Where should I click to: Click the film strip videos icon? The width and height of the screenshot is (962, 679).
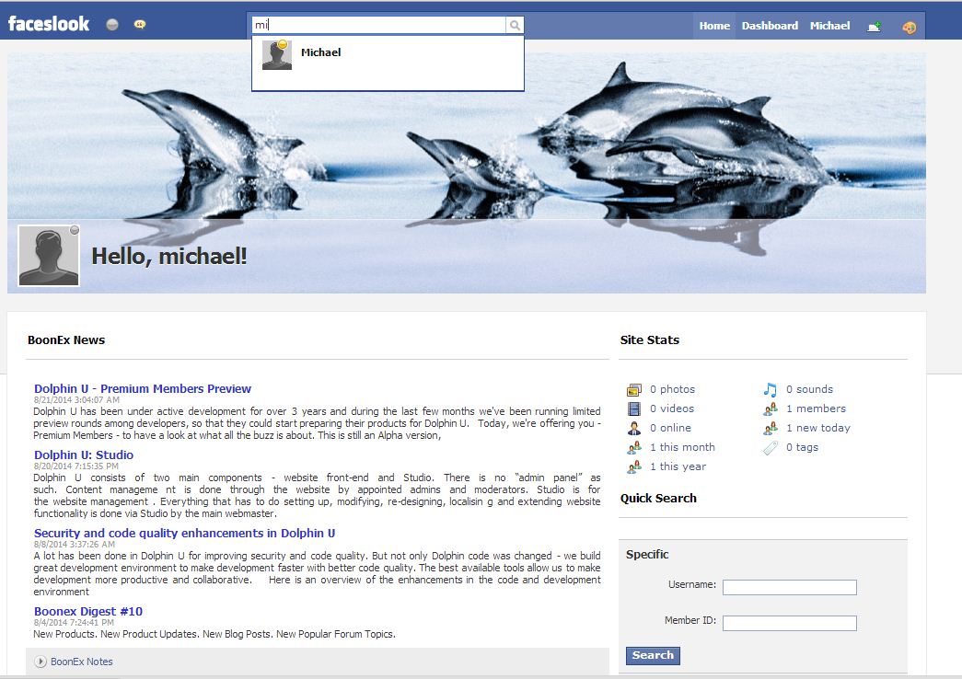[634, 409]
